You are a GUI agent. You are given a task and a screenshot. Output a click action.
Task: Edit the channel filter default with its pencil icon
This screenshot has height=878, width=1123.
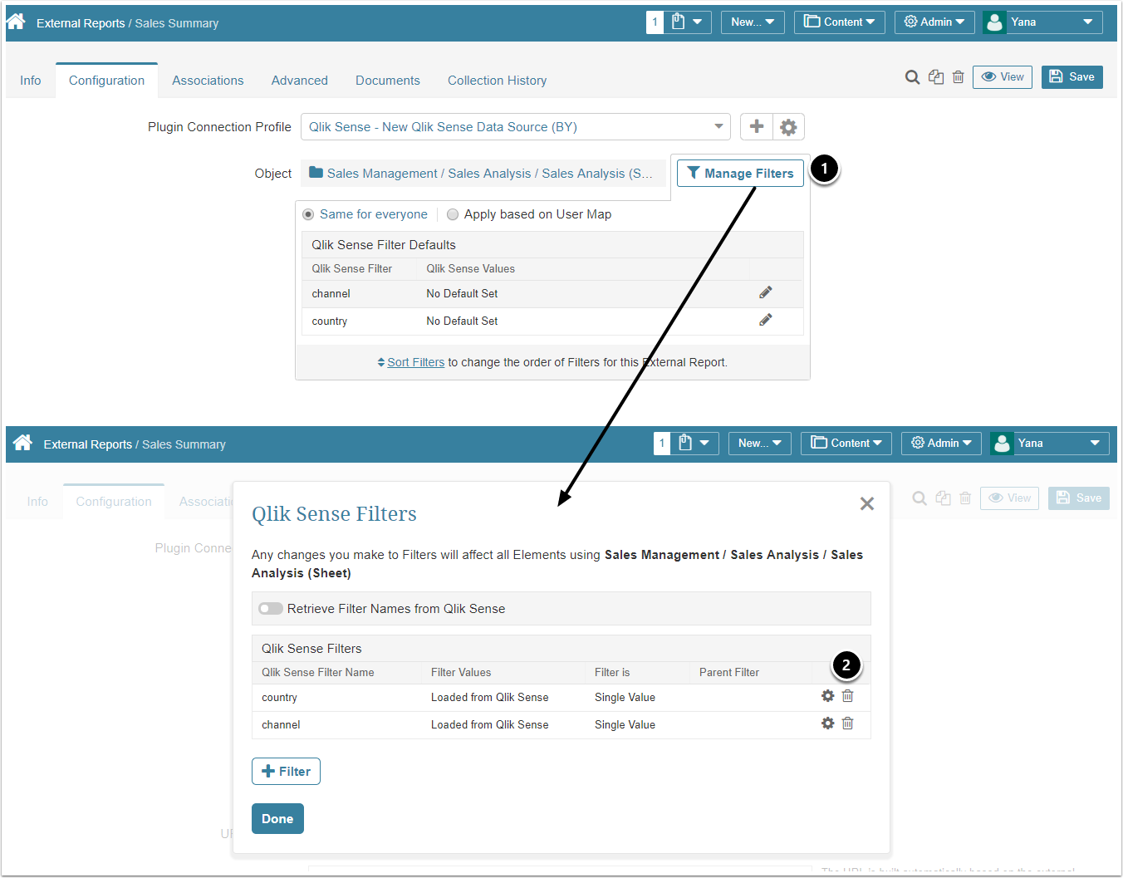[x=766, y=292]
